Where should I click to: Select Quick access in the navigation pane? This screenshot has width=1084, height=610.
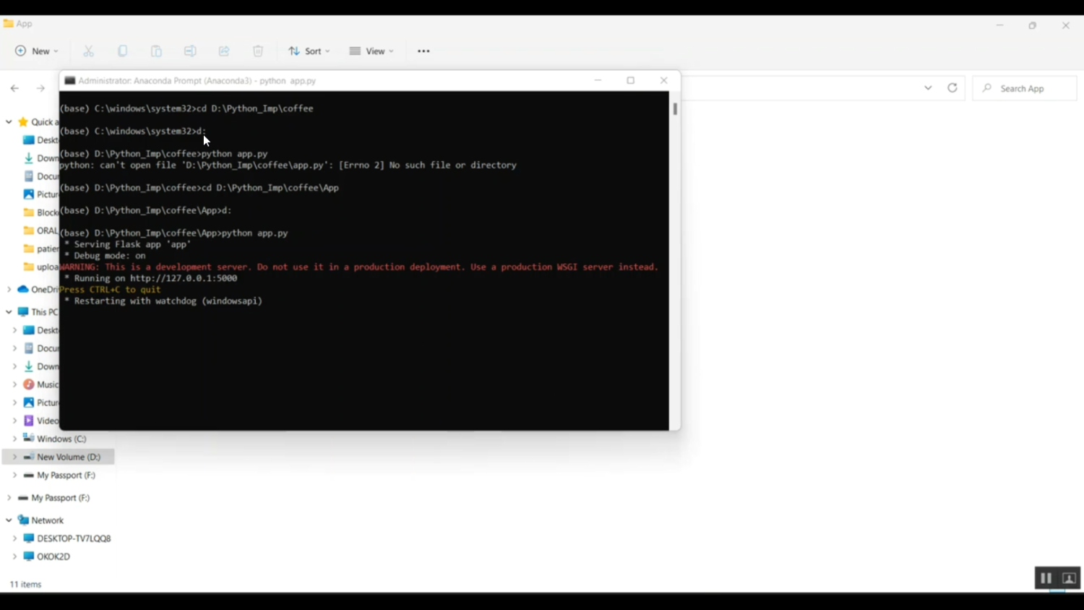coord(38,122)
